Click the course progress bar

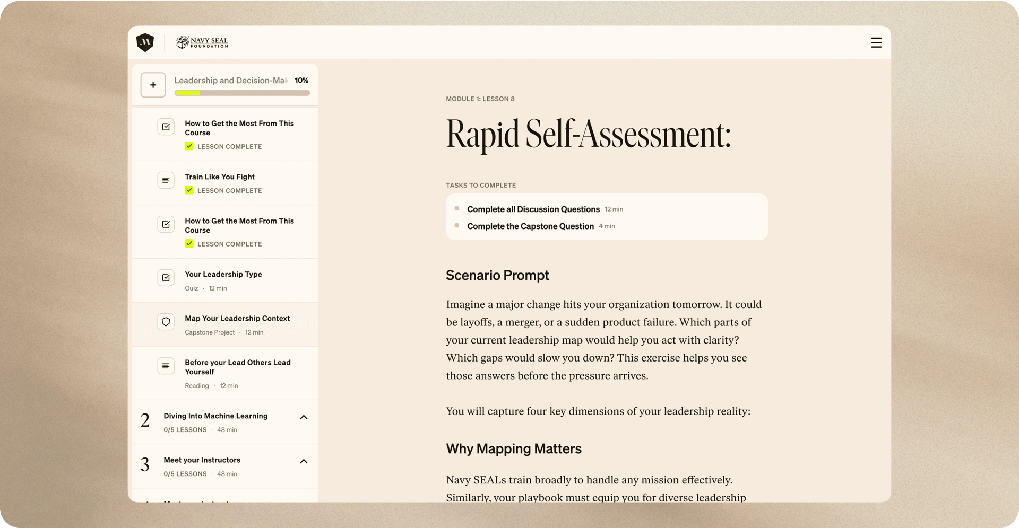(x=242, y=93)
